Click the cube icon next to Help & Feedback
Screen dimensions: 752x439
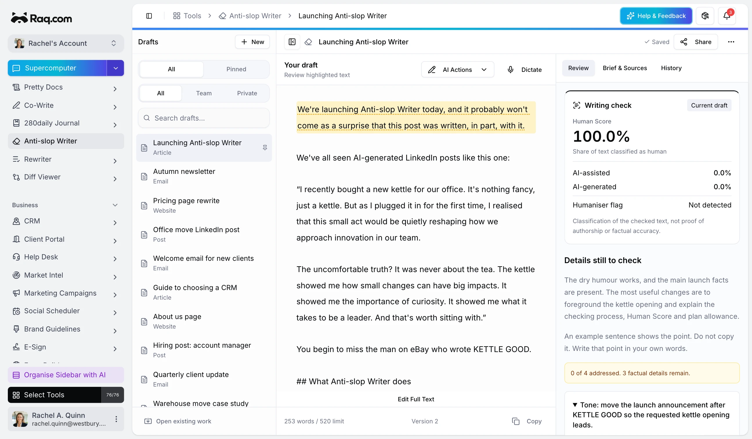705,16
